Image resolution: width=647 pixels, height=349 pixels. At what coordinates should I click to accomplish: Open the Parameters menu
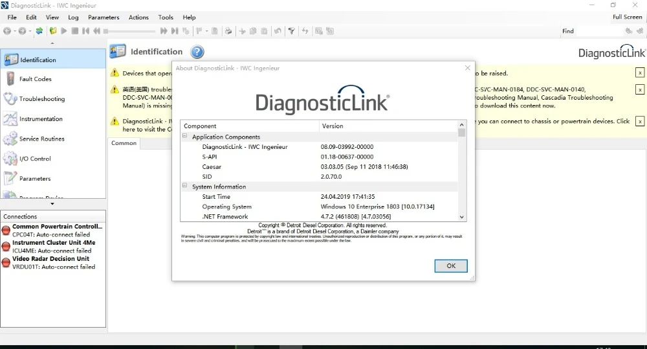104,17
